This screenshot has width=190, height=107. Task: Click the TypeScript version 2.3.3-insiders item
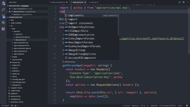pyautogui.click(x=167, y=106)
